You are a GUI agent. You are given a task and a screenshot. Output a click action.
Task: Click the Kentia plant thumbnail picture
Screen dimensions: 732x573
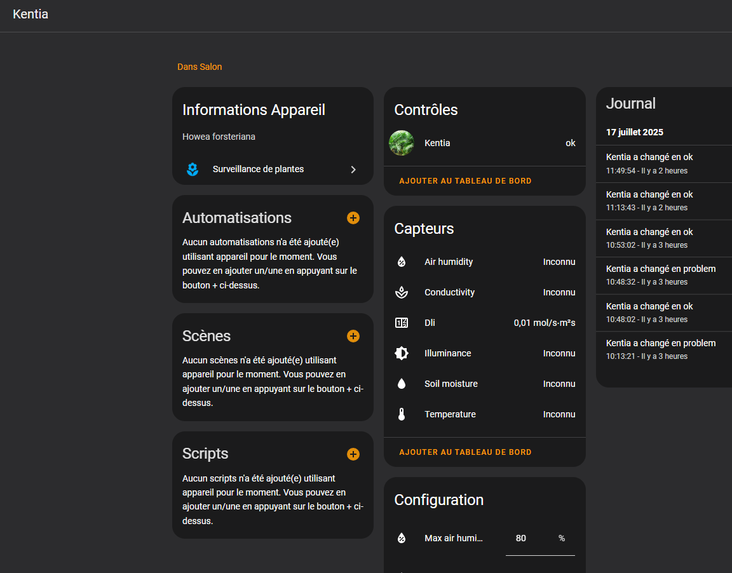(x=402, y=143)
